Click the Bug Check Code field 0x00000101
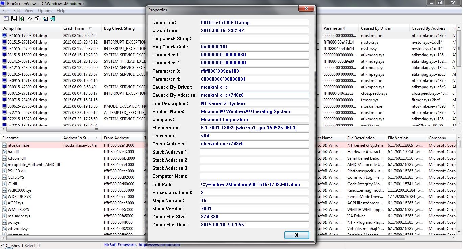Image resolution: width=464 pixels, height=249 pixels. 254,47
